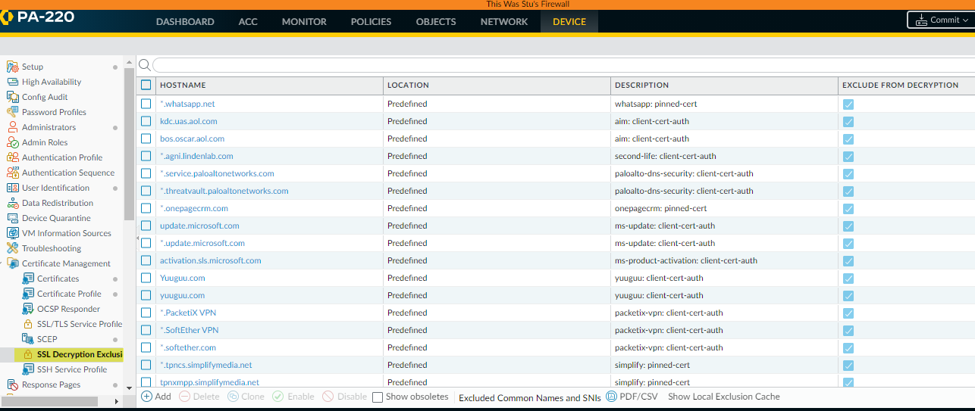Viewport: 975px width, 411px height.
Task: Toggle exclude from decryption for *.whatsapp.net
Action: click(848, 104)
